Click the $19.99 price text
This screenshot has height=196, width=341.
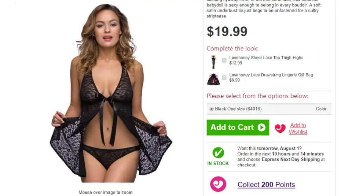[227, 31]
